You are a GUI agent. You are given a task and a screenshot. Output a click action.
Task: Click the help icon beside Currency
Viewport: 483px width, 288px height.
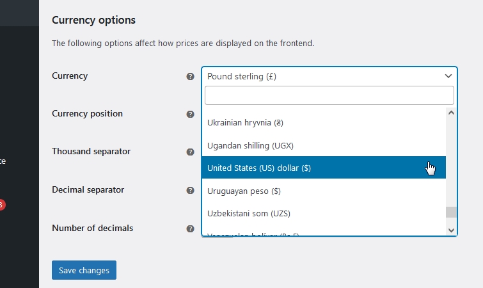[191, 76]
